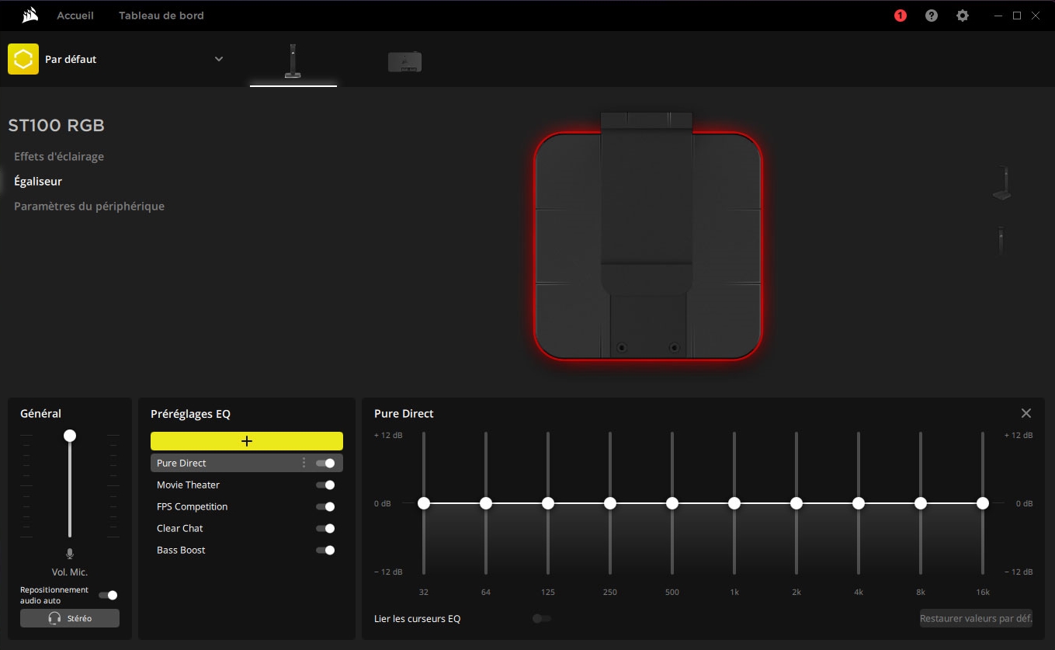
Task: Open the settings gear icon
Action: click(963, 16)
